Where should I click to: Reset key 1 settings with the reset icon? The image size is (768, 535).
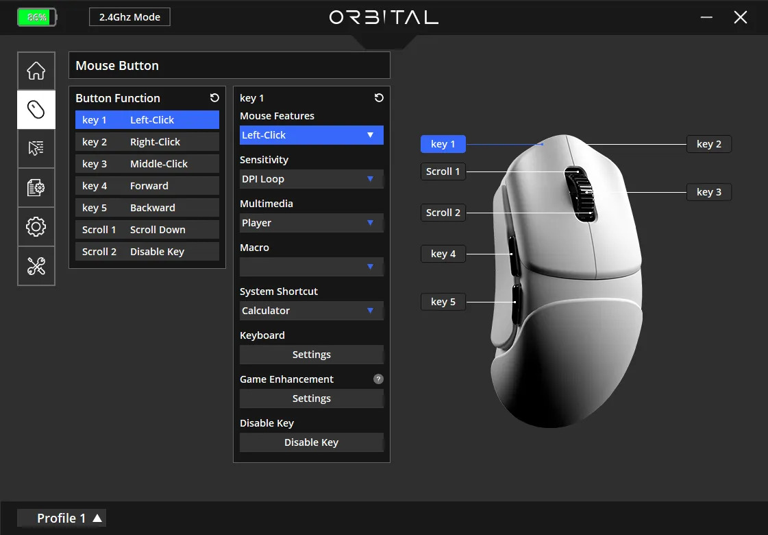[x=379, y=98]
